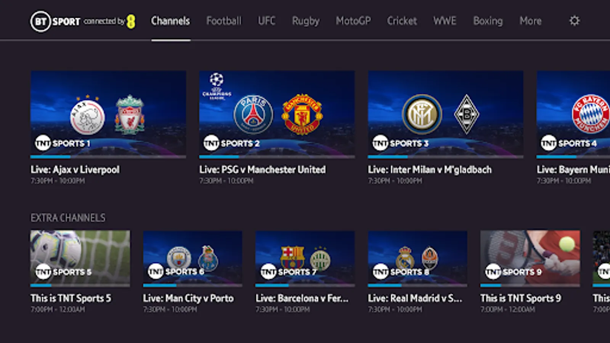Image resolution: width=610 pixels, height=343 pixels.
Task: Open Live: Ajax v Liverpool title
Action: click(75, 170)
